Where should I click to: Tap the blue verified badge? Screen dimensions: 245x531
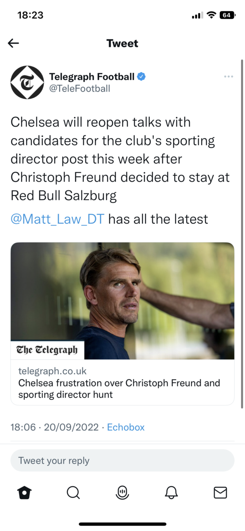142,77
